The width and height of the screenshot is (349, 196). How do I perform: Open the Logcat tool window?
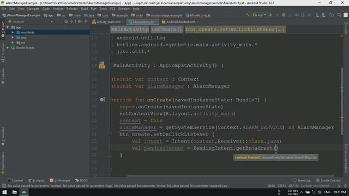[37, 180]
